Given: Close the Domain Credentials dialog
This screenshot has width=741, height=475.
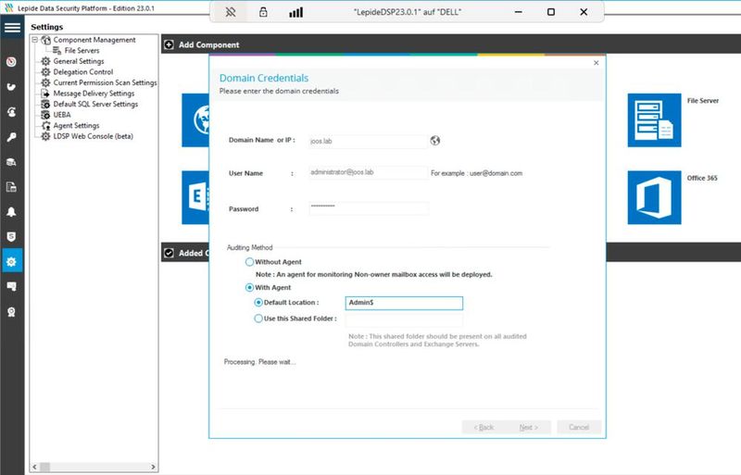Looking at the screenshot, I should (x=596, y=63).
